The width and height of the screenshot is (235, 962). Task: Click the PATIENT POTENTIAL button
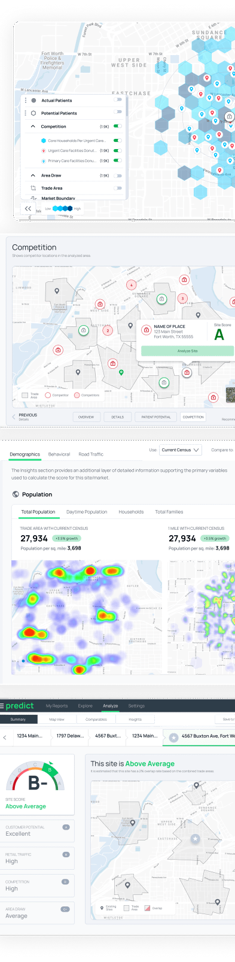(x=155, y=417)
